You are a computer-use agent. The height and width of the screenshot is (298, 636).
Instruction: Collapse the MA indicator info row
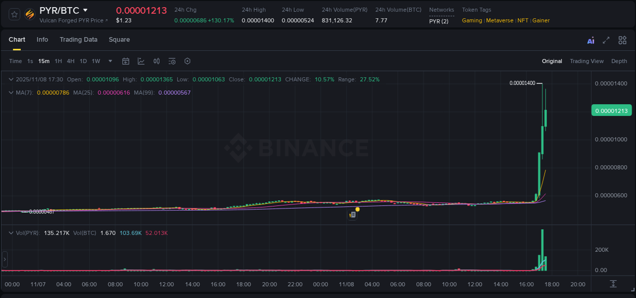tap(10, 93)
